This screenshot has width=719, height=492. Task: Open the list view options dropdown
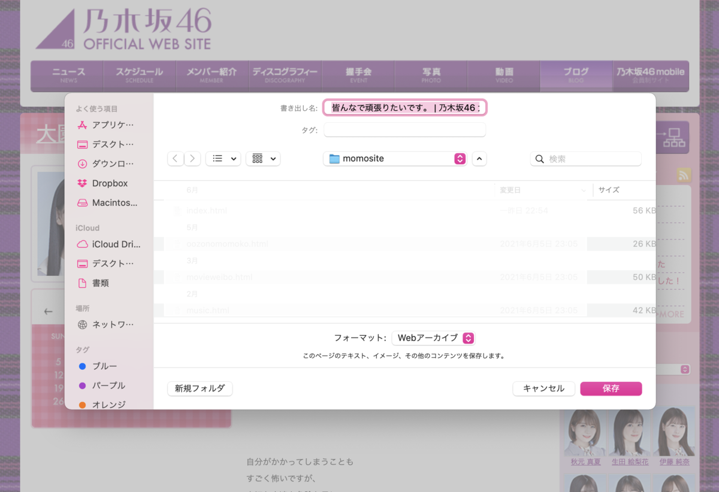point(223,159)
